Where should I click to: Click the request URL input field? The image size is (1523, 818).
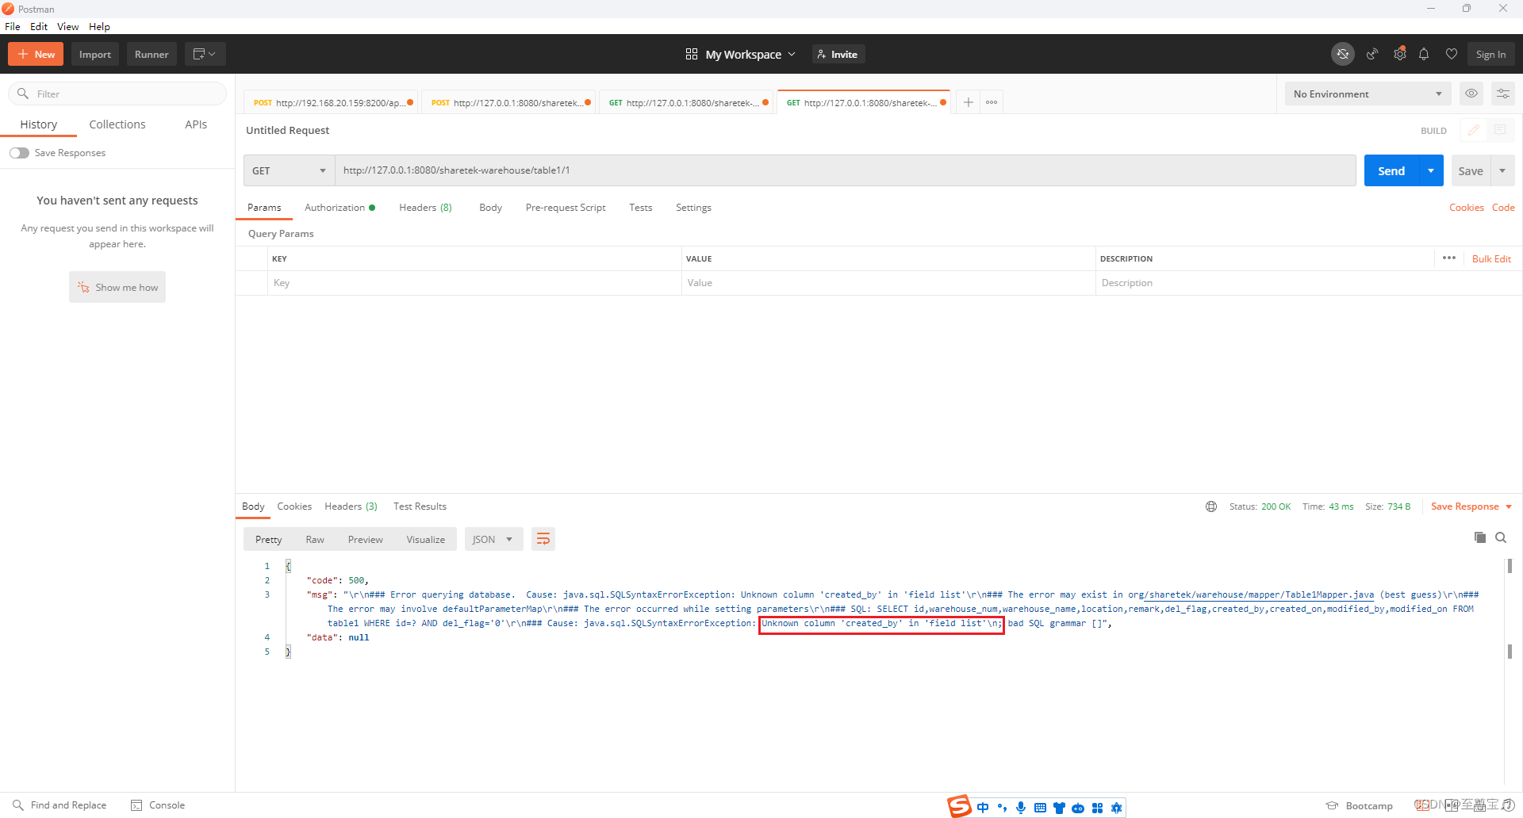(x=845, y=170)
